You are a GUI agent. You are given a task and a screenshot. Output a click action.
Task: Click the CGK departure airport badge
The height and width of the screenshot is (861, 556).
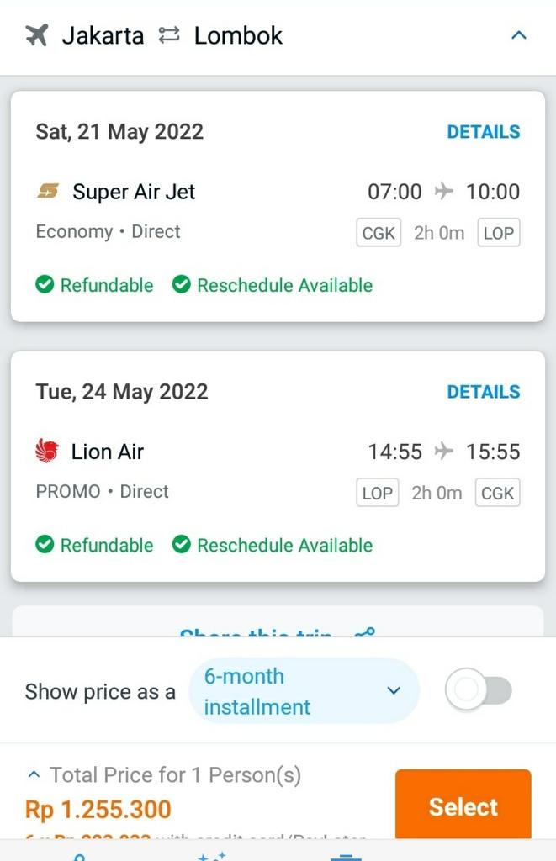pos(379,233)
